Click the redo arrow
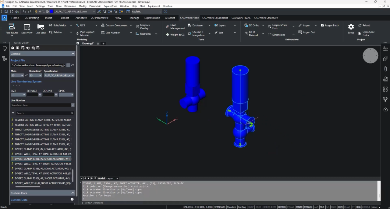 (30, 12)
